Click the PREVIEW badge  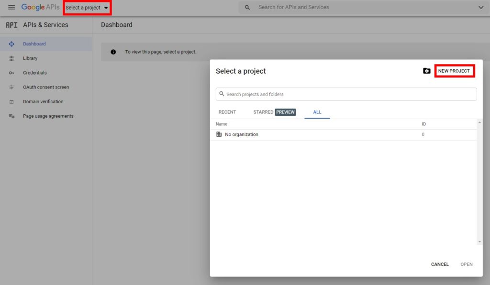[x=285, y=112]
